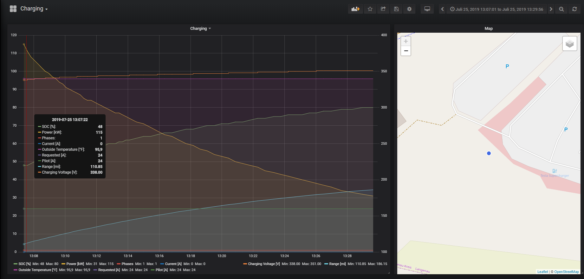Click the Langenau label on the map
The image size is (584, 279).
[423, 270]
